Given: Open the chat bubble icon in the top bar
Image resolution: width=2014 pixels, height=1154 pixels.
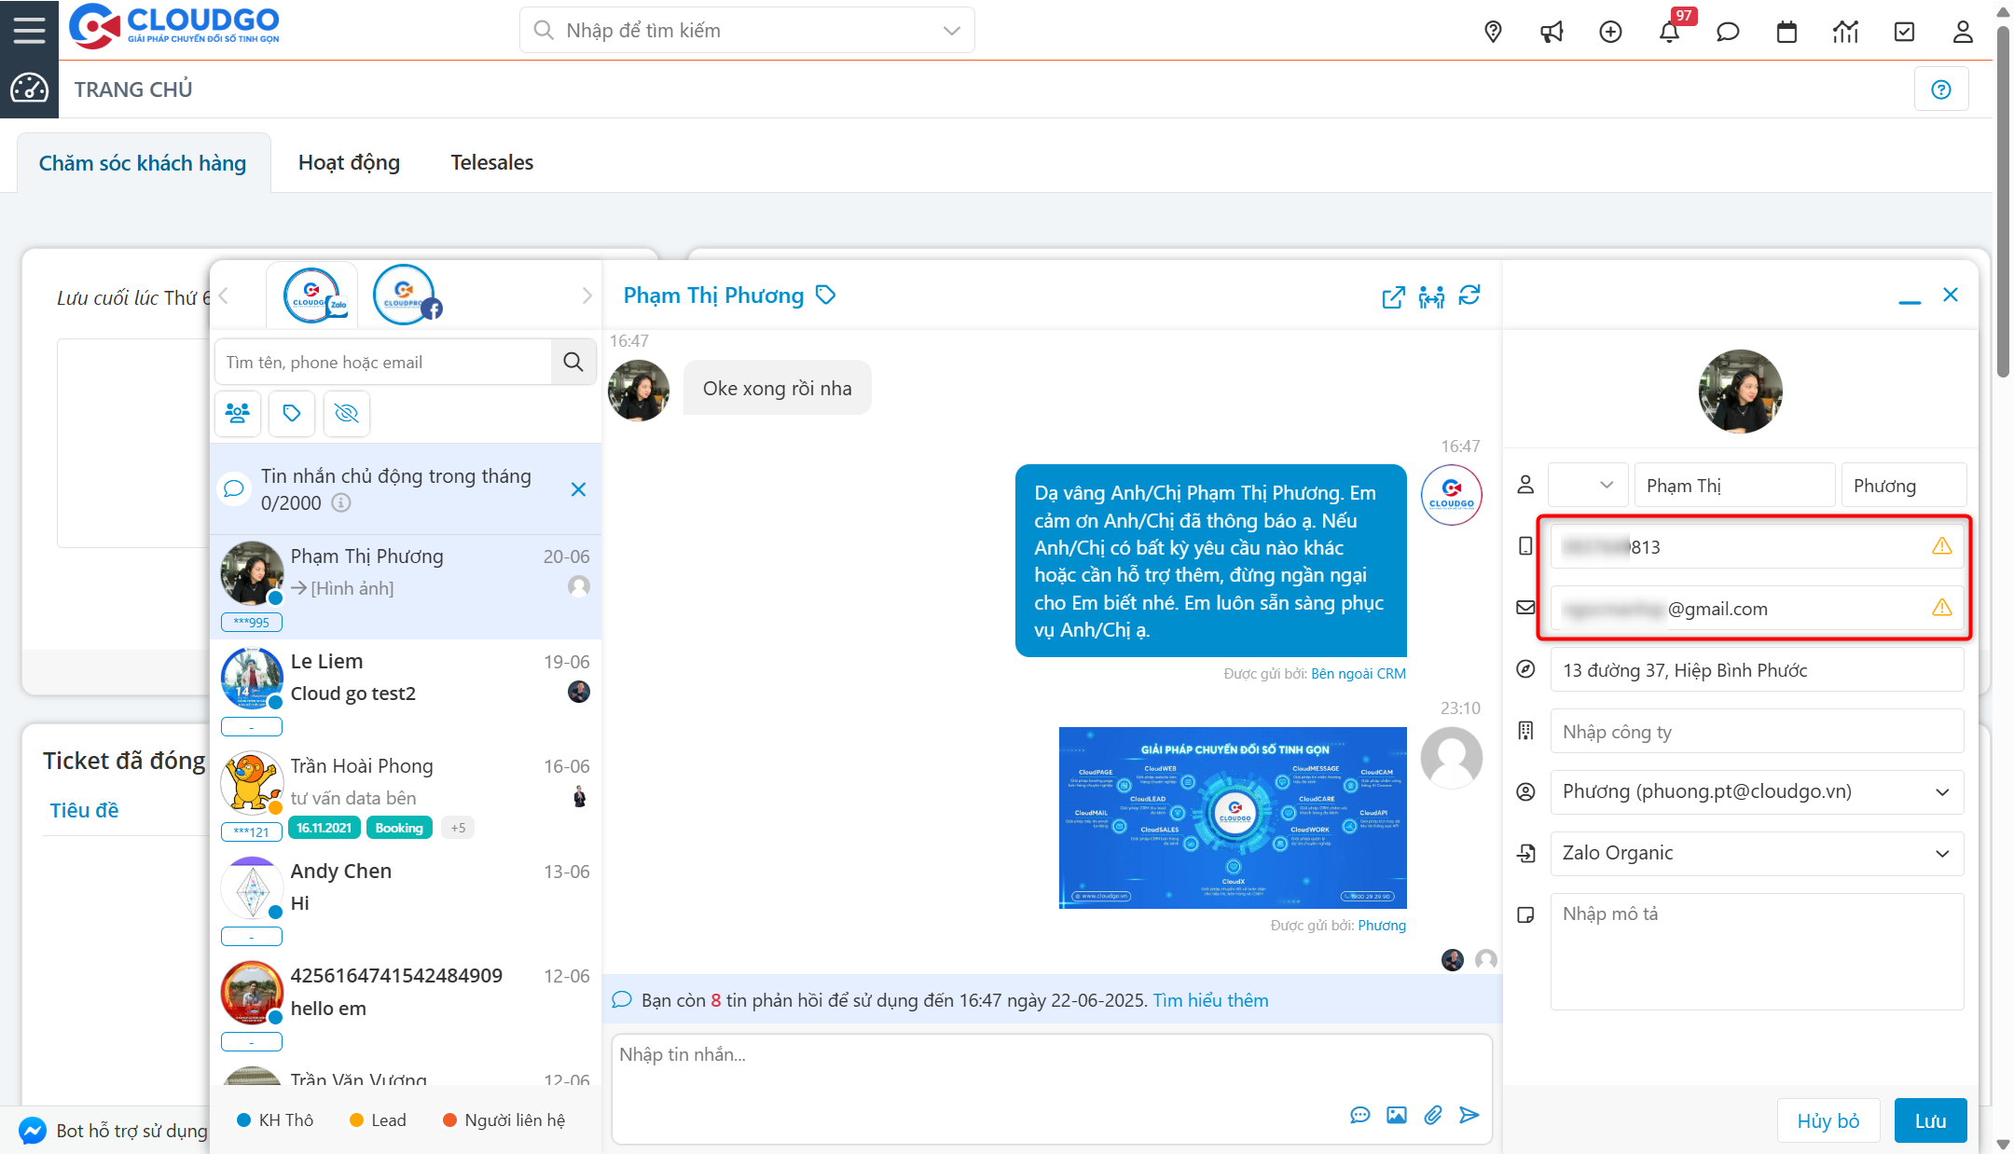Looking at the screenshot, I should [x=1728, y=31].
